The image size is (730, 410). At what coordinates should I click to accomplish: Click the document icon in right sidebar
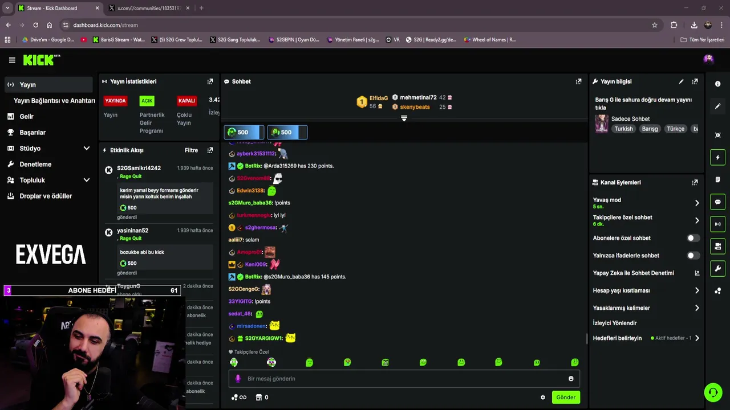coord(717,179)
